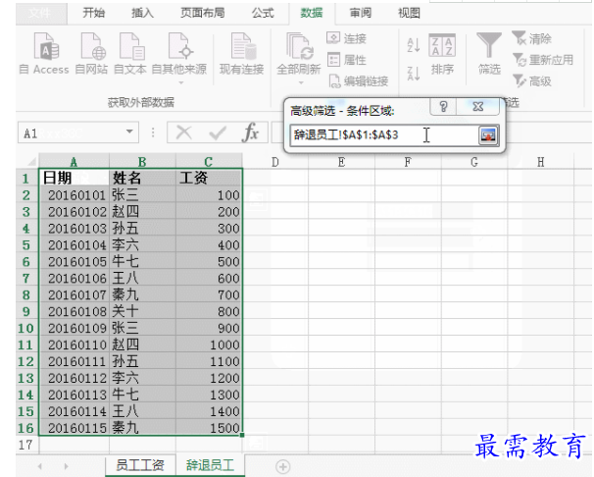
Task: Switch to the 公式 ribbon tab
Action: [x=263, y=13]
